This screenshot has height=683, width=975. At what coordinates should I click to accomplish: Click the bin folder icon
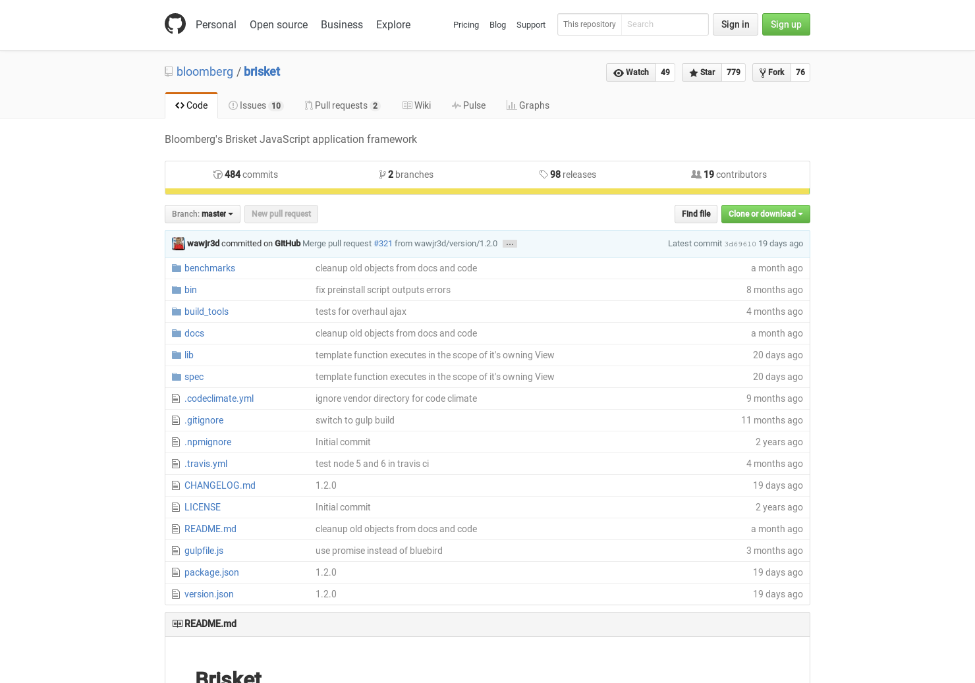tap(177, 290)
